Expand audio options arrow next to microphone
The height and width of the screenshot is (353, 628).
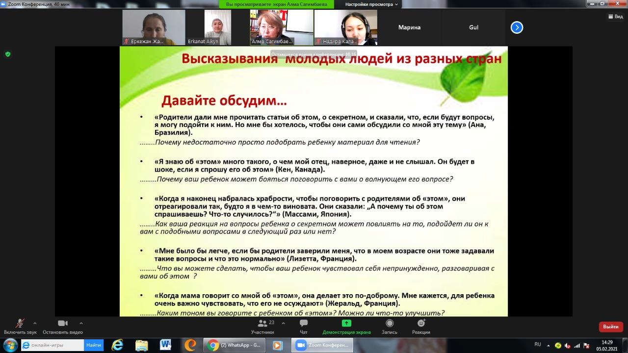tap(34, 324)
